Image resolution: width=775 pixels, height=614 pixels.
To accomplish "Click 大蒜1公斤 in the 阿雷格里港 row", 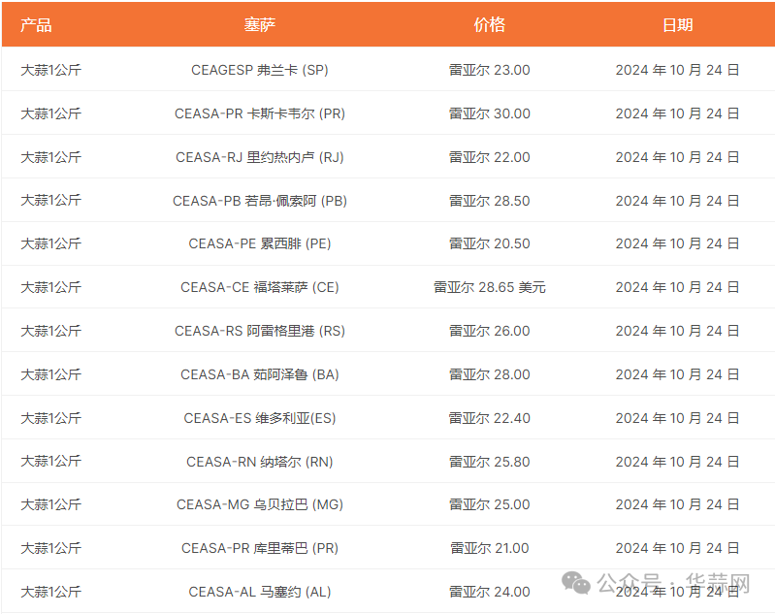I will 50,331.
